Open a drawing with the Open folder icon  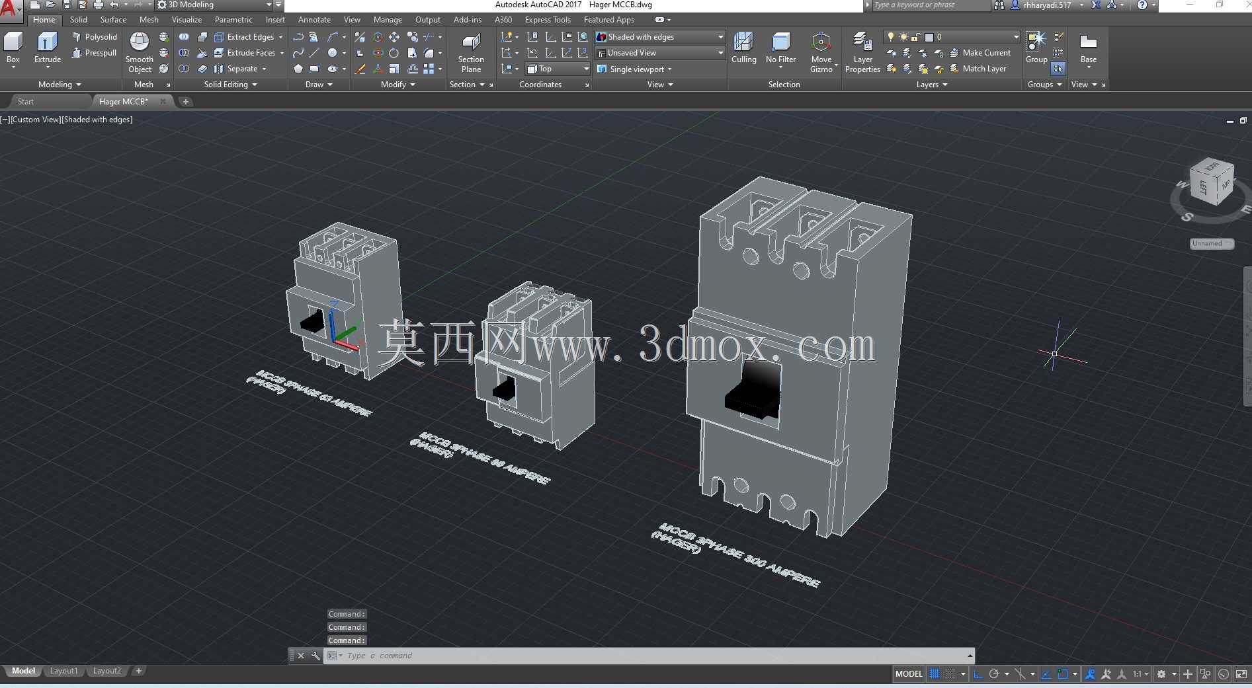(x=51, y=5)
